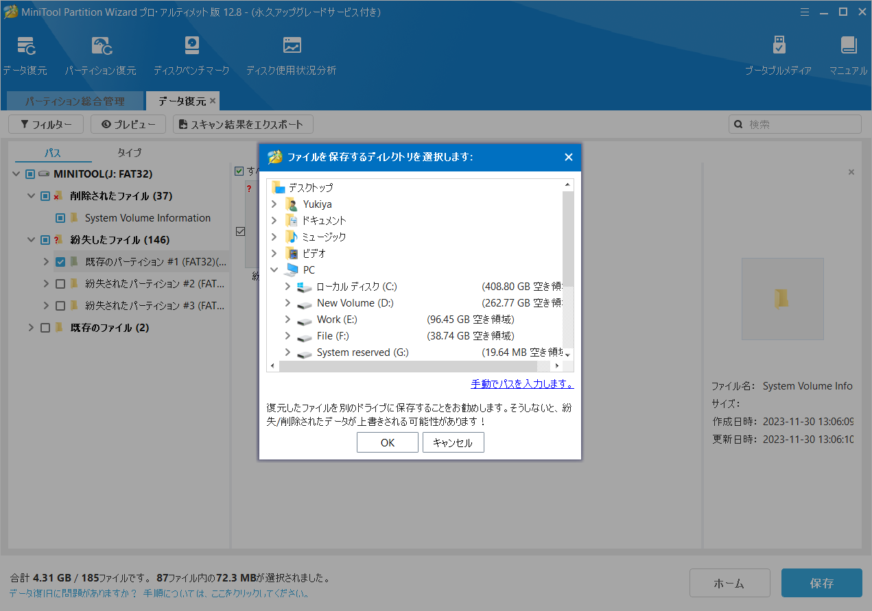Click the ホーム button
Screen dimensions: 872x611
[x=729, y=583]
